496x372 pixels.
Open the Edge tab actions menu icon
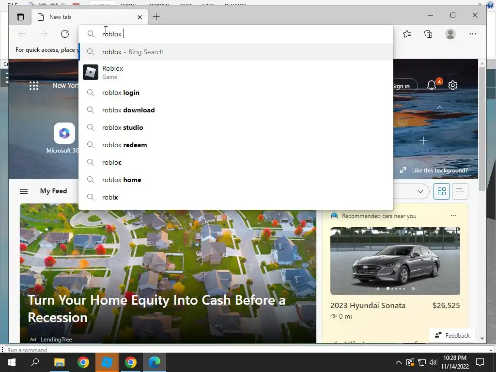pos(20,17)
